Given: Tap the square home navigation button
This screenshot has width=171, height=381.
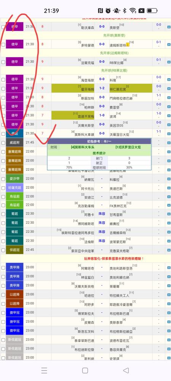Looking at the screenshot, I should [x=85, y=370].
